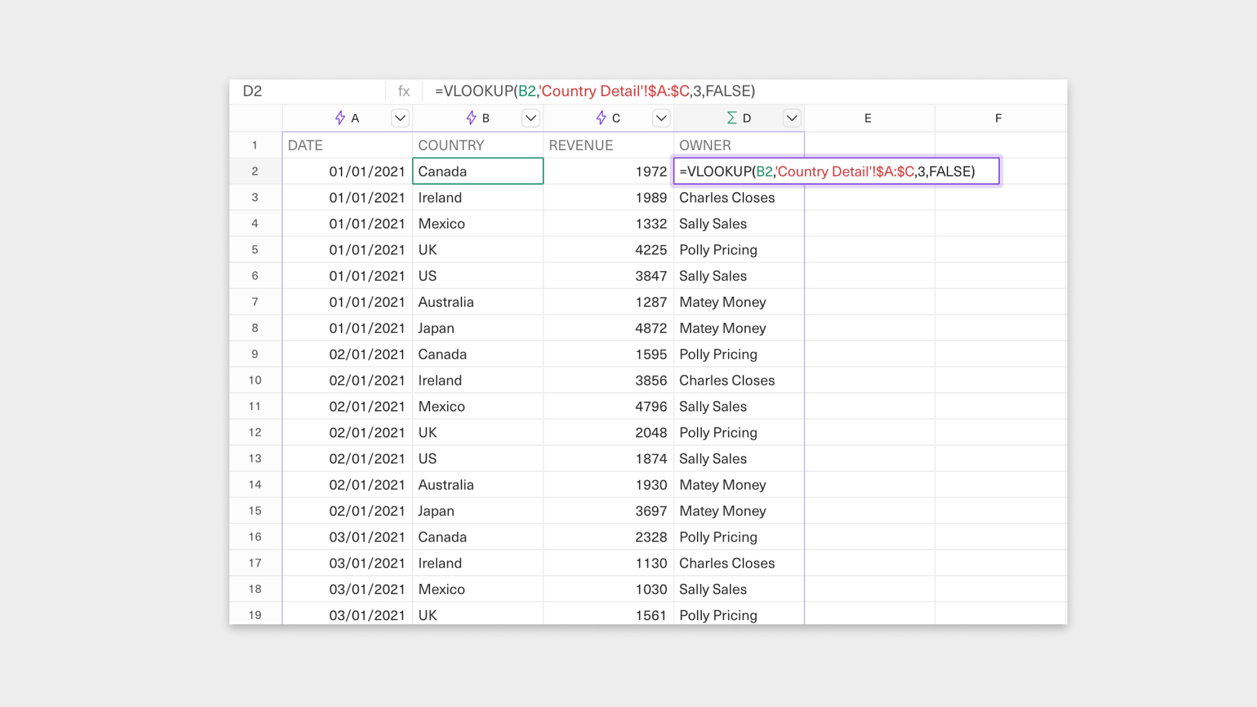Open the column A dropdown menu
This screenshot has width=1257, height=707.
(x=400, y=118)
